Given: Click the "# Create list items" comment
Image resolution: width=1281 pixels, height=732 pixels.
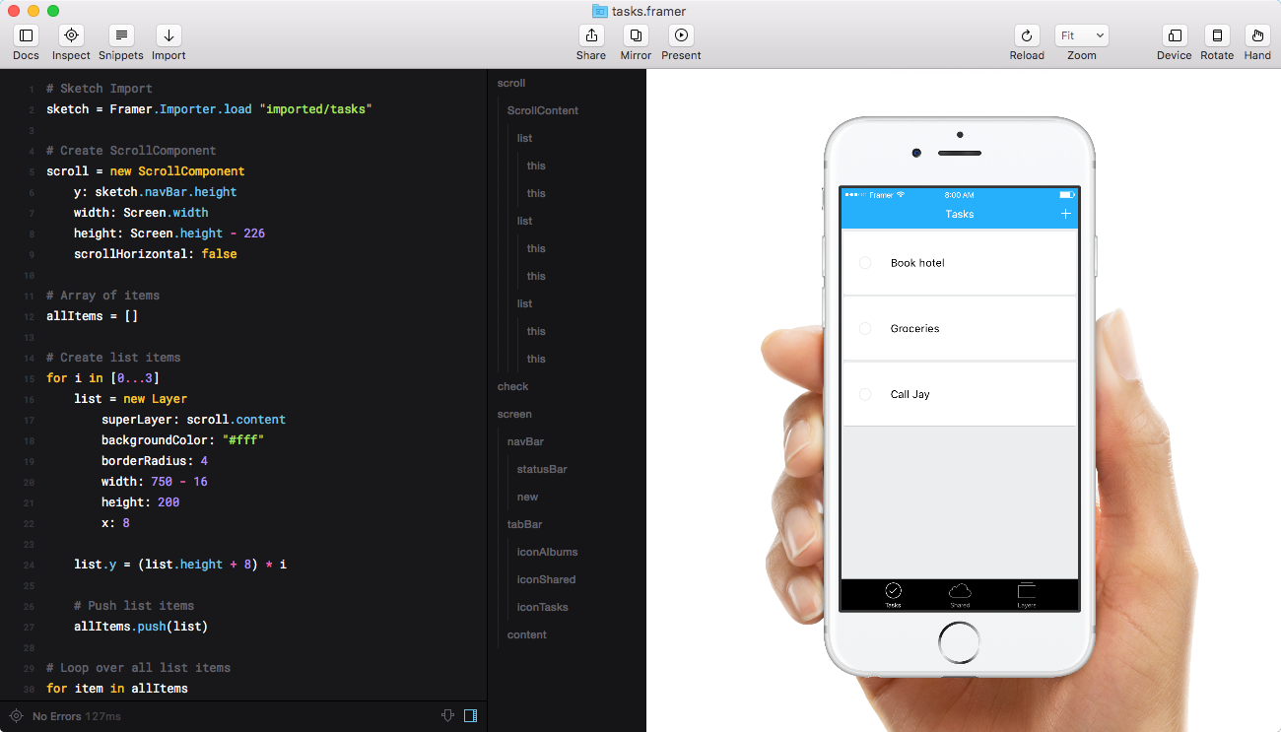Looking at the screenshot, I should pyautogui.click(x=113, y=358).
